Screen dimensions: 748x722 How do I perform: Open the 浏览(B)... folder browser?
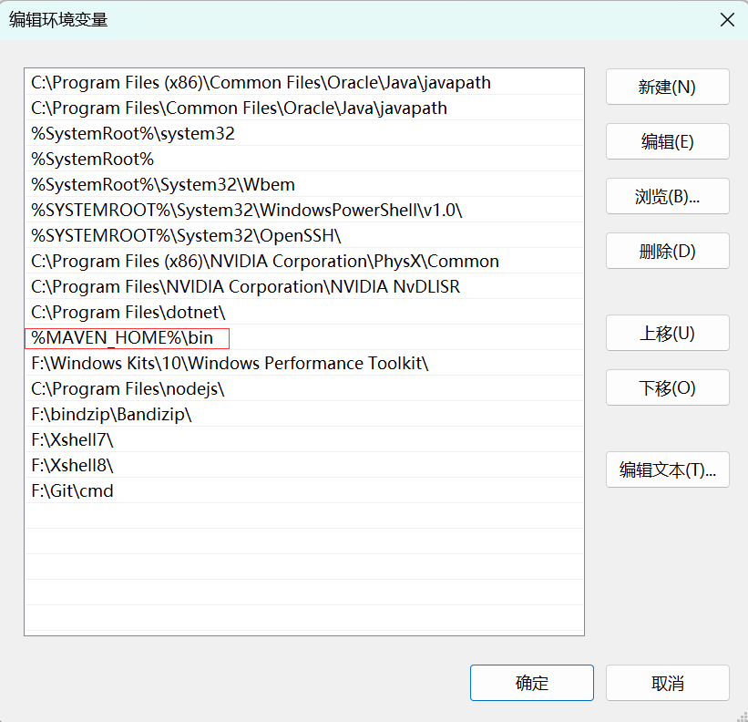pyautogui.click(x=668, y=196)
